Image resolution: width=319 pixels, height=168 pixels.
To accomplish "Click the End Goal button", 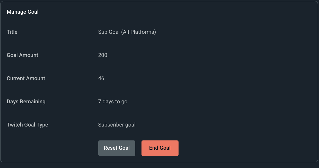I will coord(160,148).
